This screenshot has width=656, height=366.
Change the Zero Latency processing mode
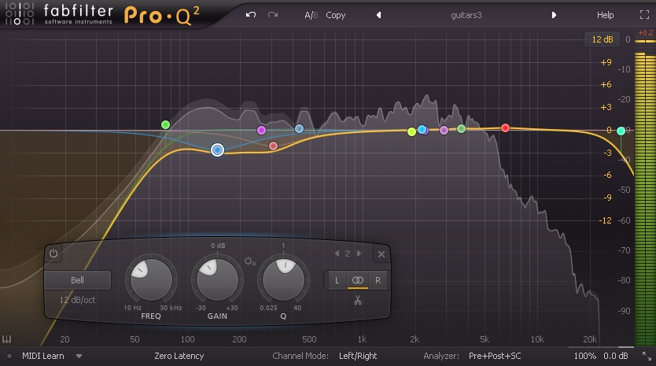click(179, 356)
